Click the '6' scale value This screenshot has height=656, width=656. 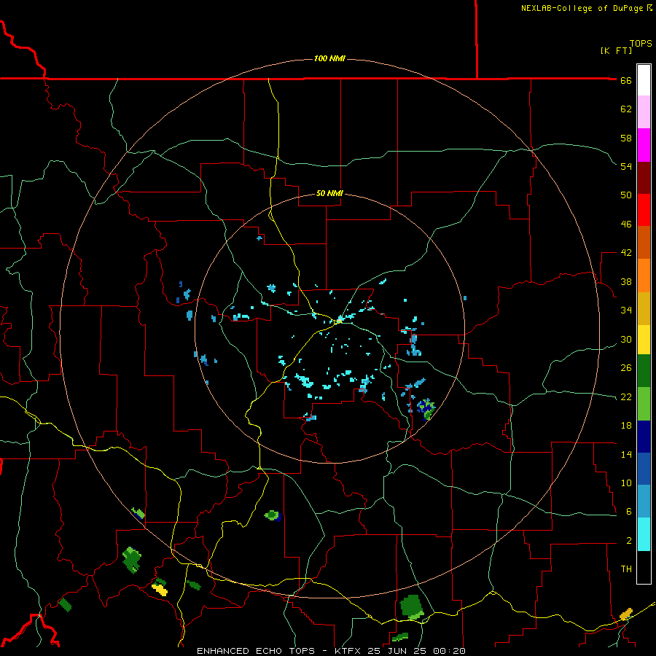pyautogui.click(x=629, y=512)
